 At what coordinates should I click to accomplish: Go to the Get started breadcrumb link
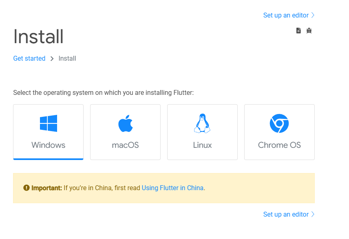(29, 59)
